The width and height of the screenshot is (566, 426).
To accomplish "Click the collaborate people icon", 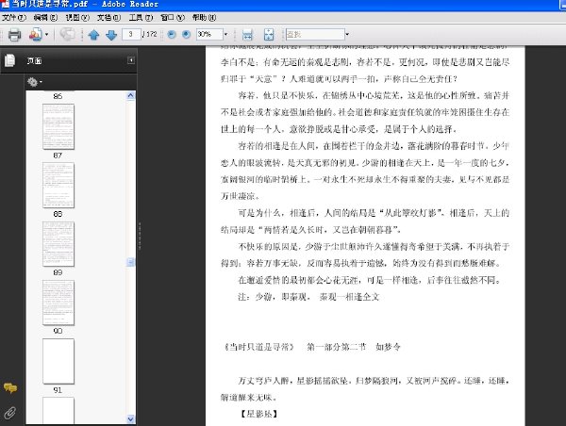I will pos(36,35).
